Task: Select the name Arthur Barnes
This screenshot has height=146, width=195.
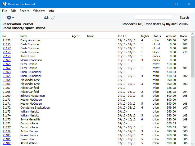Action: (x=29, y=131)
